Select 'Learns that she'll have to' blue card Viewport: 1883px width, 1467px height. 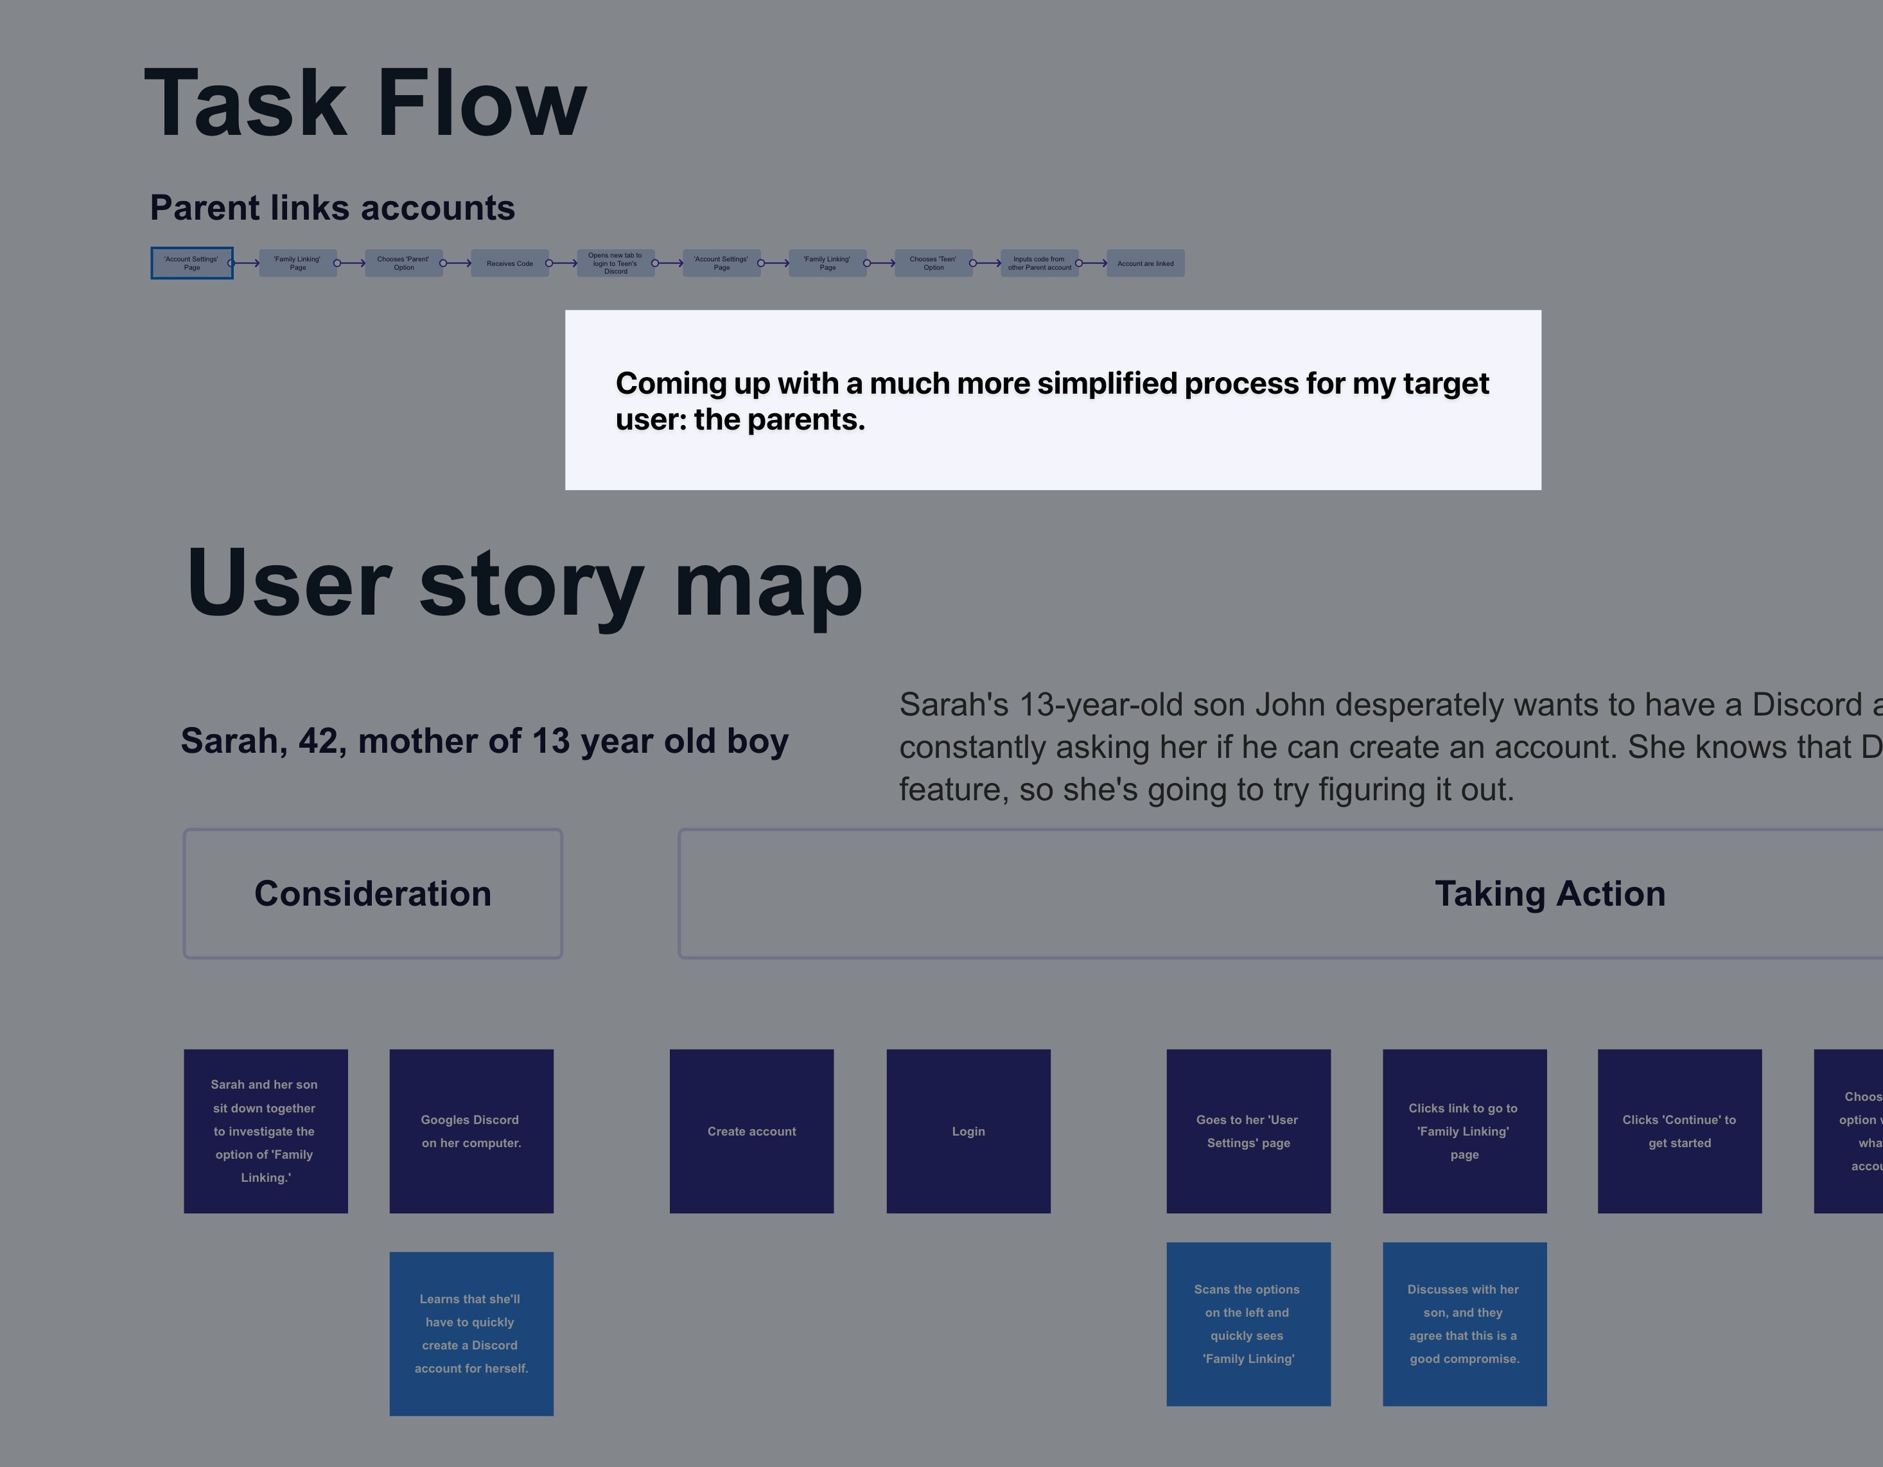(x=471, y=1333)
